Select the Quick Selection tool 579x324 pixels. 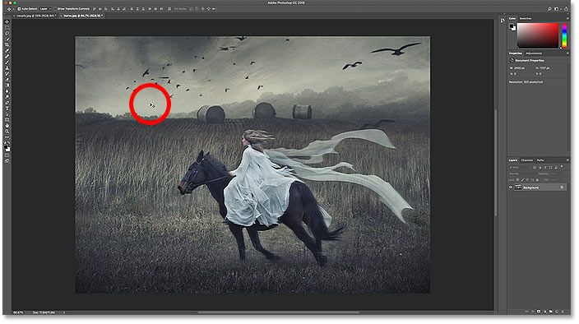[x=7, y=39]
